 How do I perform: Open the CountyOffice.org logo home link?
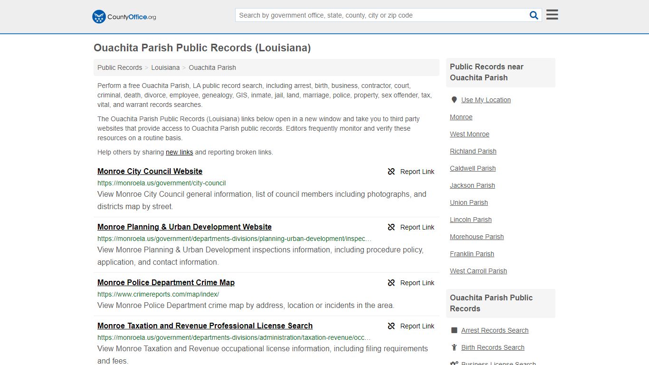pos(124,17)
